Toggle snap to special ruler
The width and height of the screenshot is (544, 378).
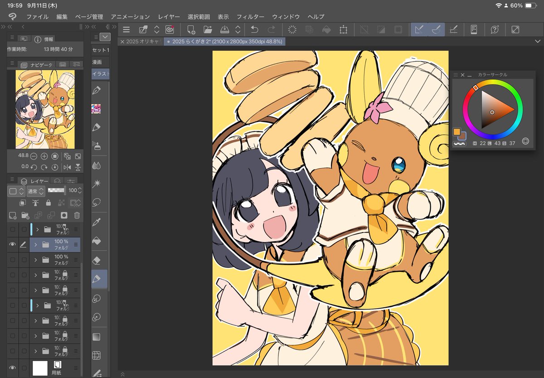436,30
